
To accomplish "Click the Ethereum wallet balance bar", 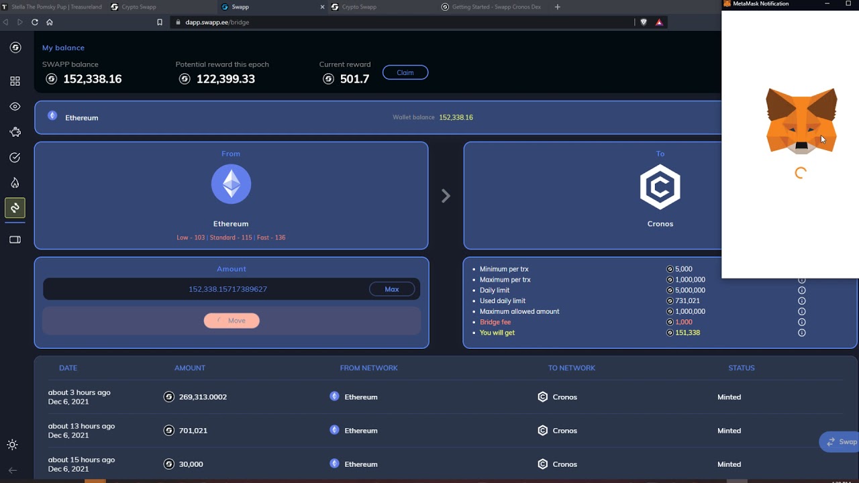I will coord(378,117).
